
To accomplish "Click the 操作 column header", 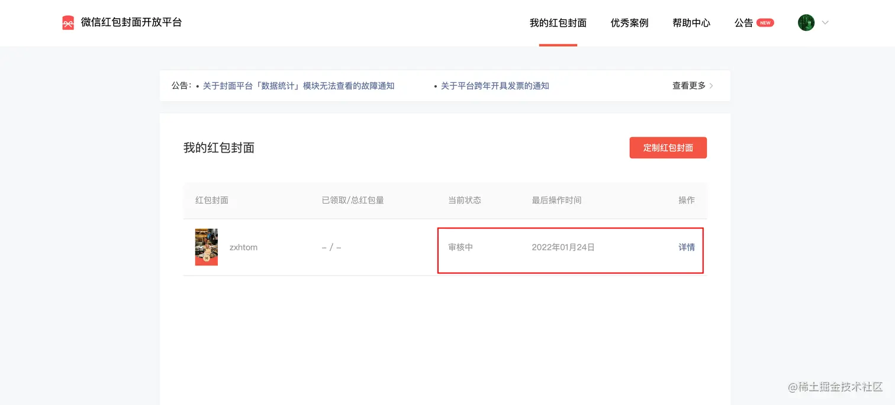I will click(x=687, y=200).
